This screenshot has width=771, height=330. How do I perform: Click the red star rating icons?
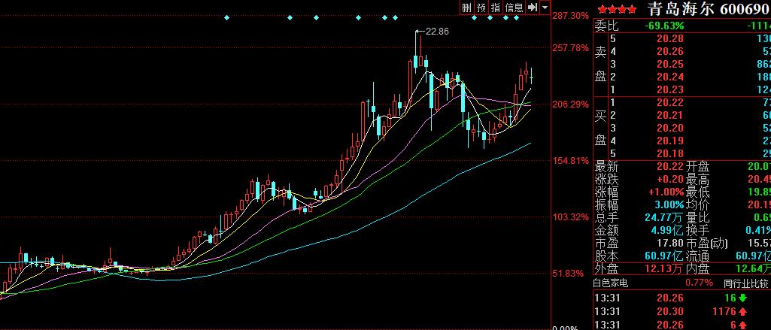click(616, 9)
